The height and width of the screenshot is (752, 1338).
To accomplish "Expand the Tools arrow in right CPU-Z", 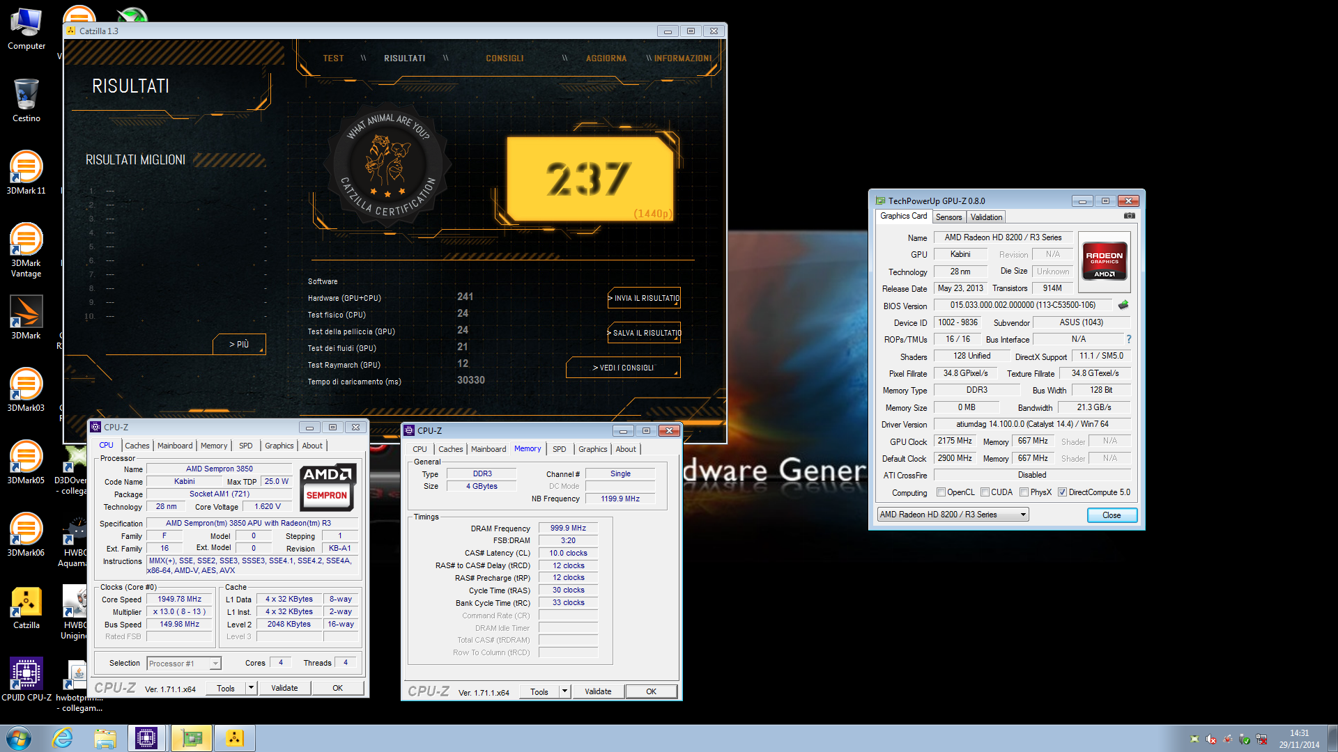I will coord(564,691).
